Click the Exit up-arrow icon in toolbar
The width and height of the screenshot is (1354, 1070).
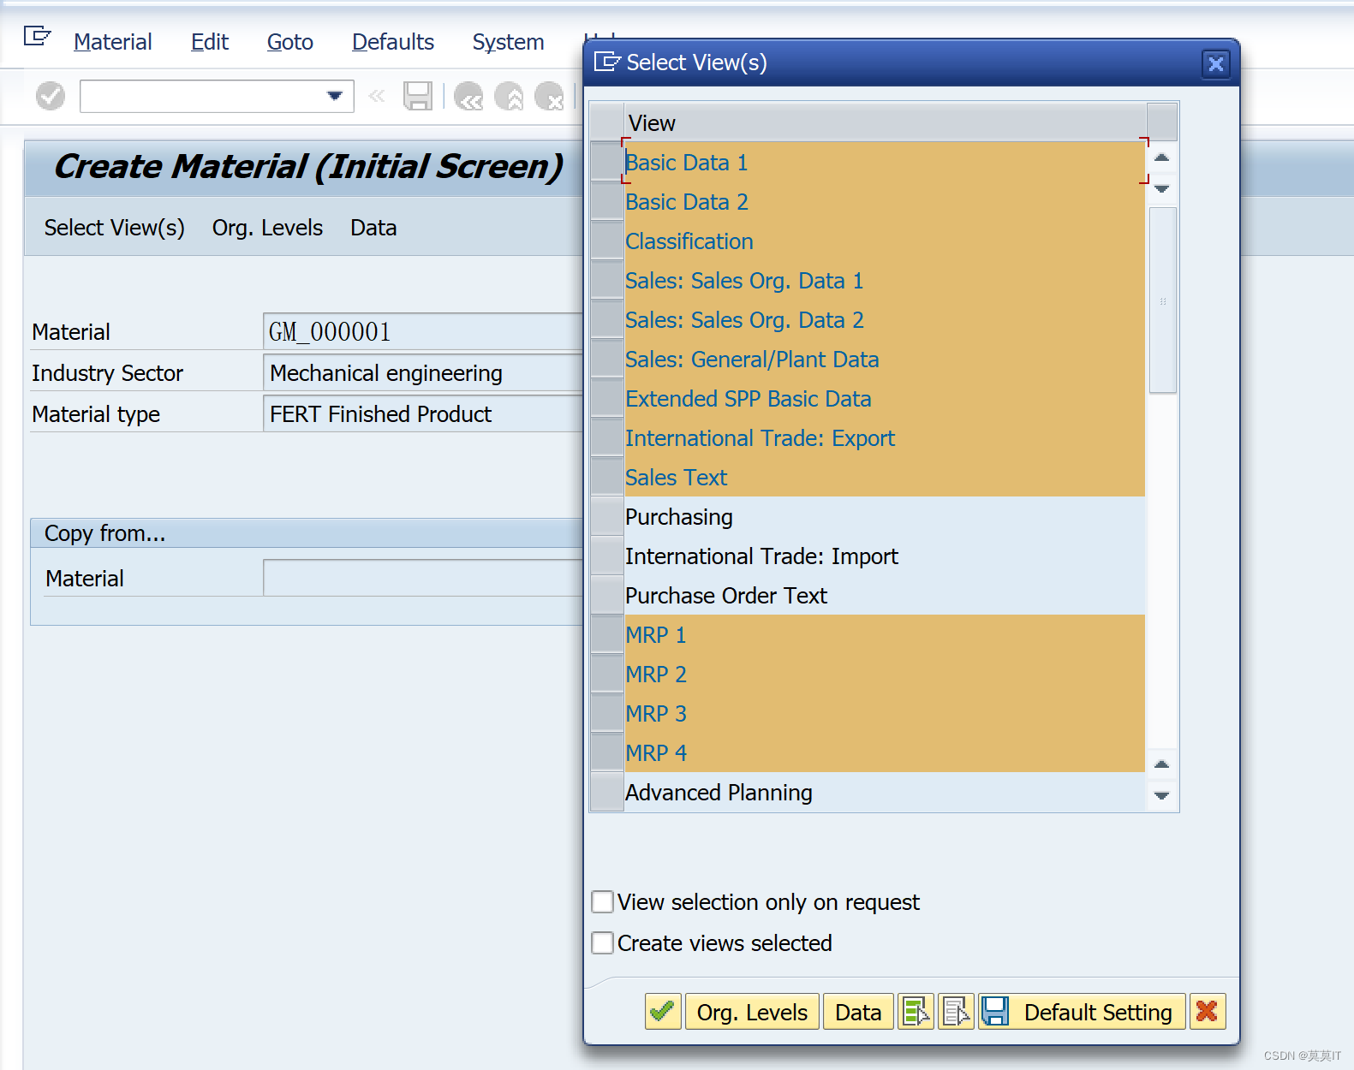(x=509, y=96)
